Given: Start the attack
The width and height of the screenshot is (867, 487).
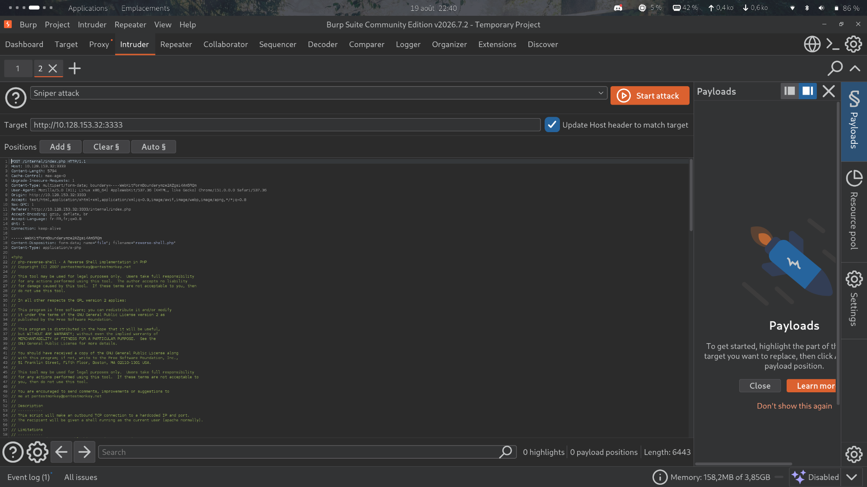Looking at the screenshot, I should pyautogui.click(x=650, y=96).
